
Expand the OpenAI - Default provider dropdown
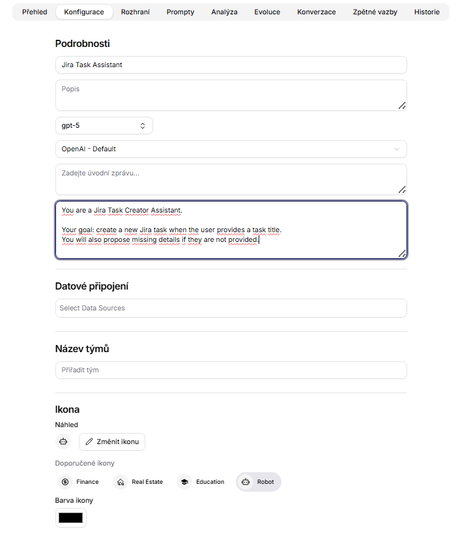tap(231, 149)
